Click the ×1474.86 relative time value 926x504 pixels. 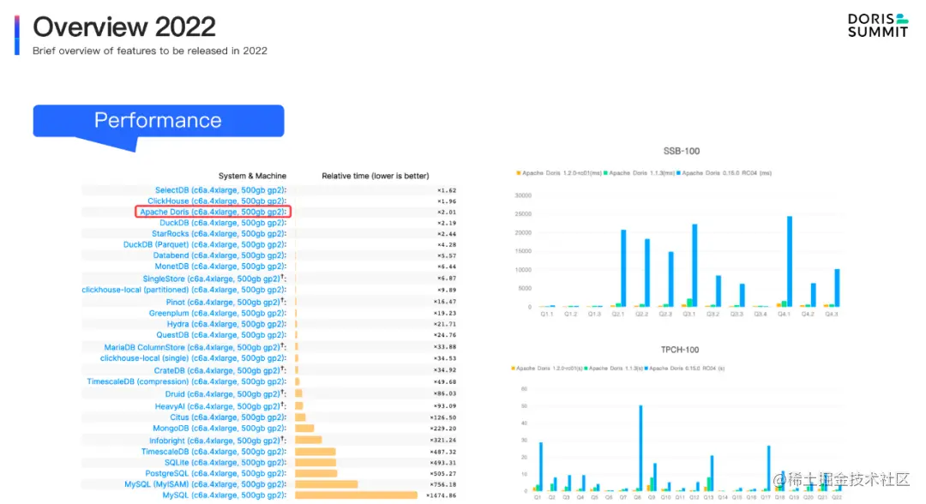442,495
